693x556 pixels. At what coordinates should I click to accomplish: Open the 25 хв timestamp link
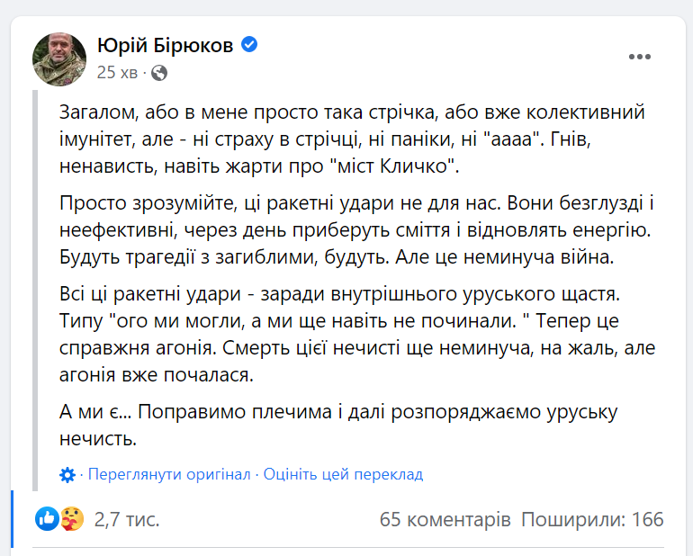coord(117,73)
